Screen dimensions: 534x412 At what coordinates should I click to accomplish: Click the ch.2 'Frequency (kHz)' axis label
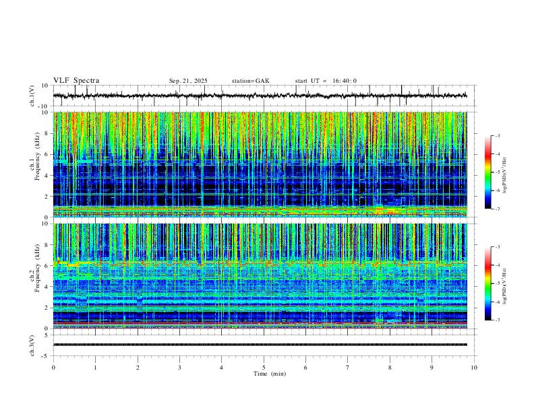pos(37,268)
